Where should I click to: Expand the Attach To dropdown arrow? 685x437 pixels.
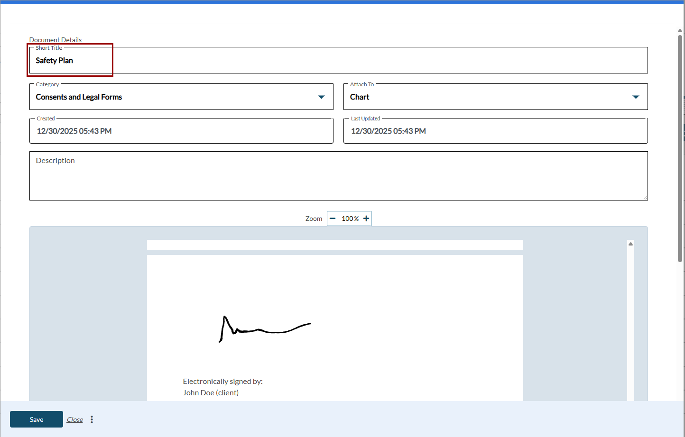click(x=636, y=97)
